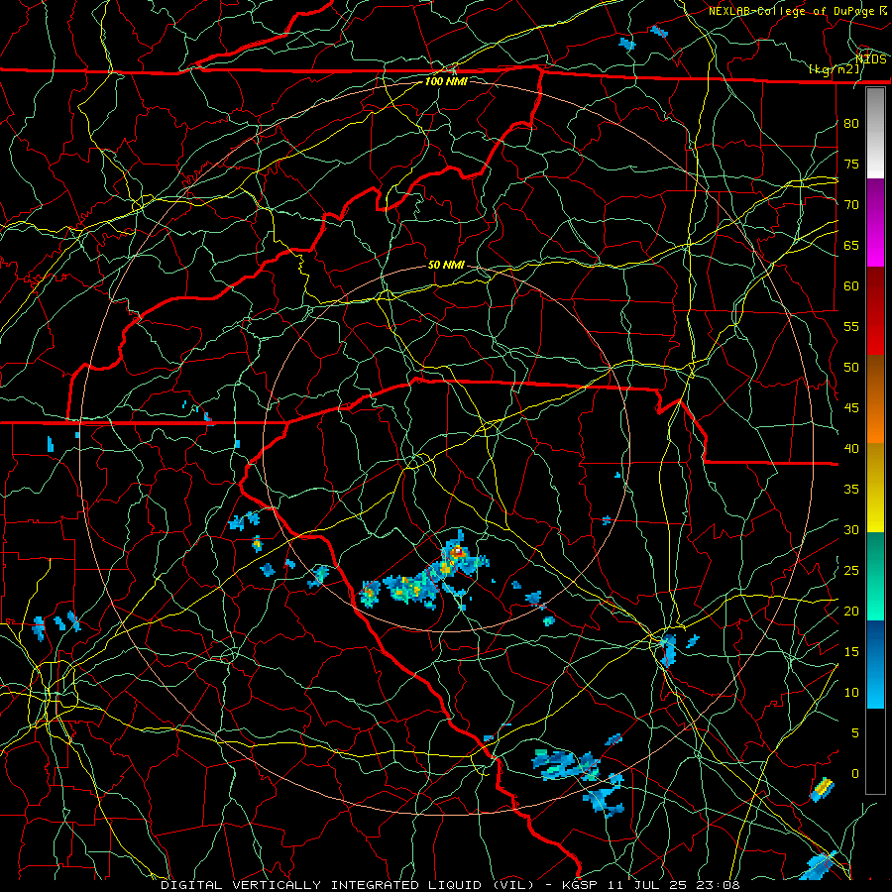Click the 5 value on the scale
The width and height of the screenshot is (892, 892).
[x=855, y=733]
